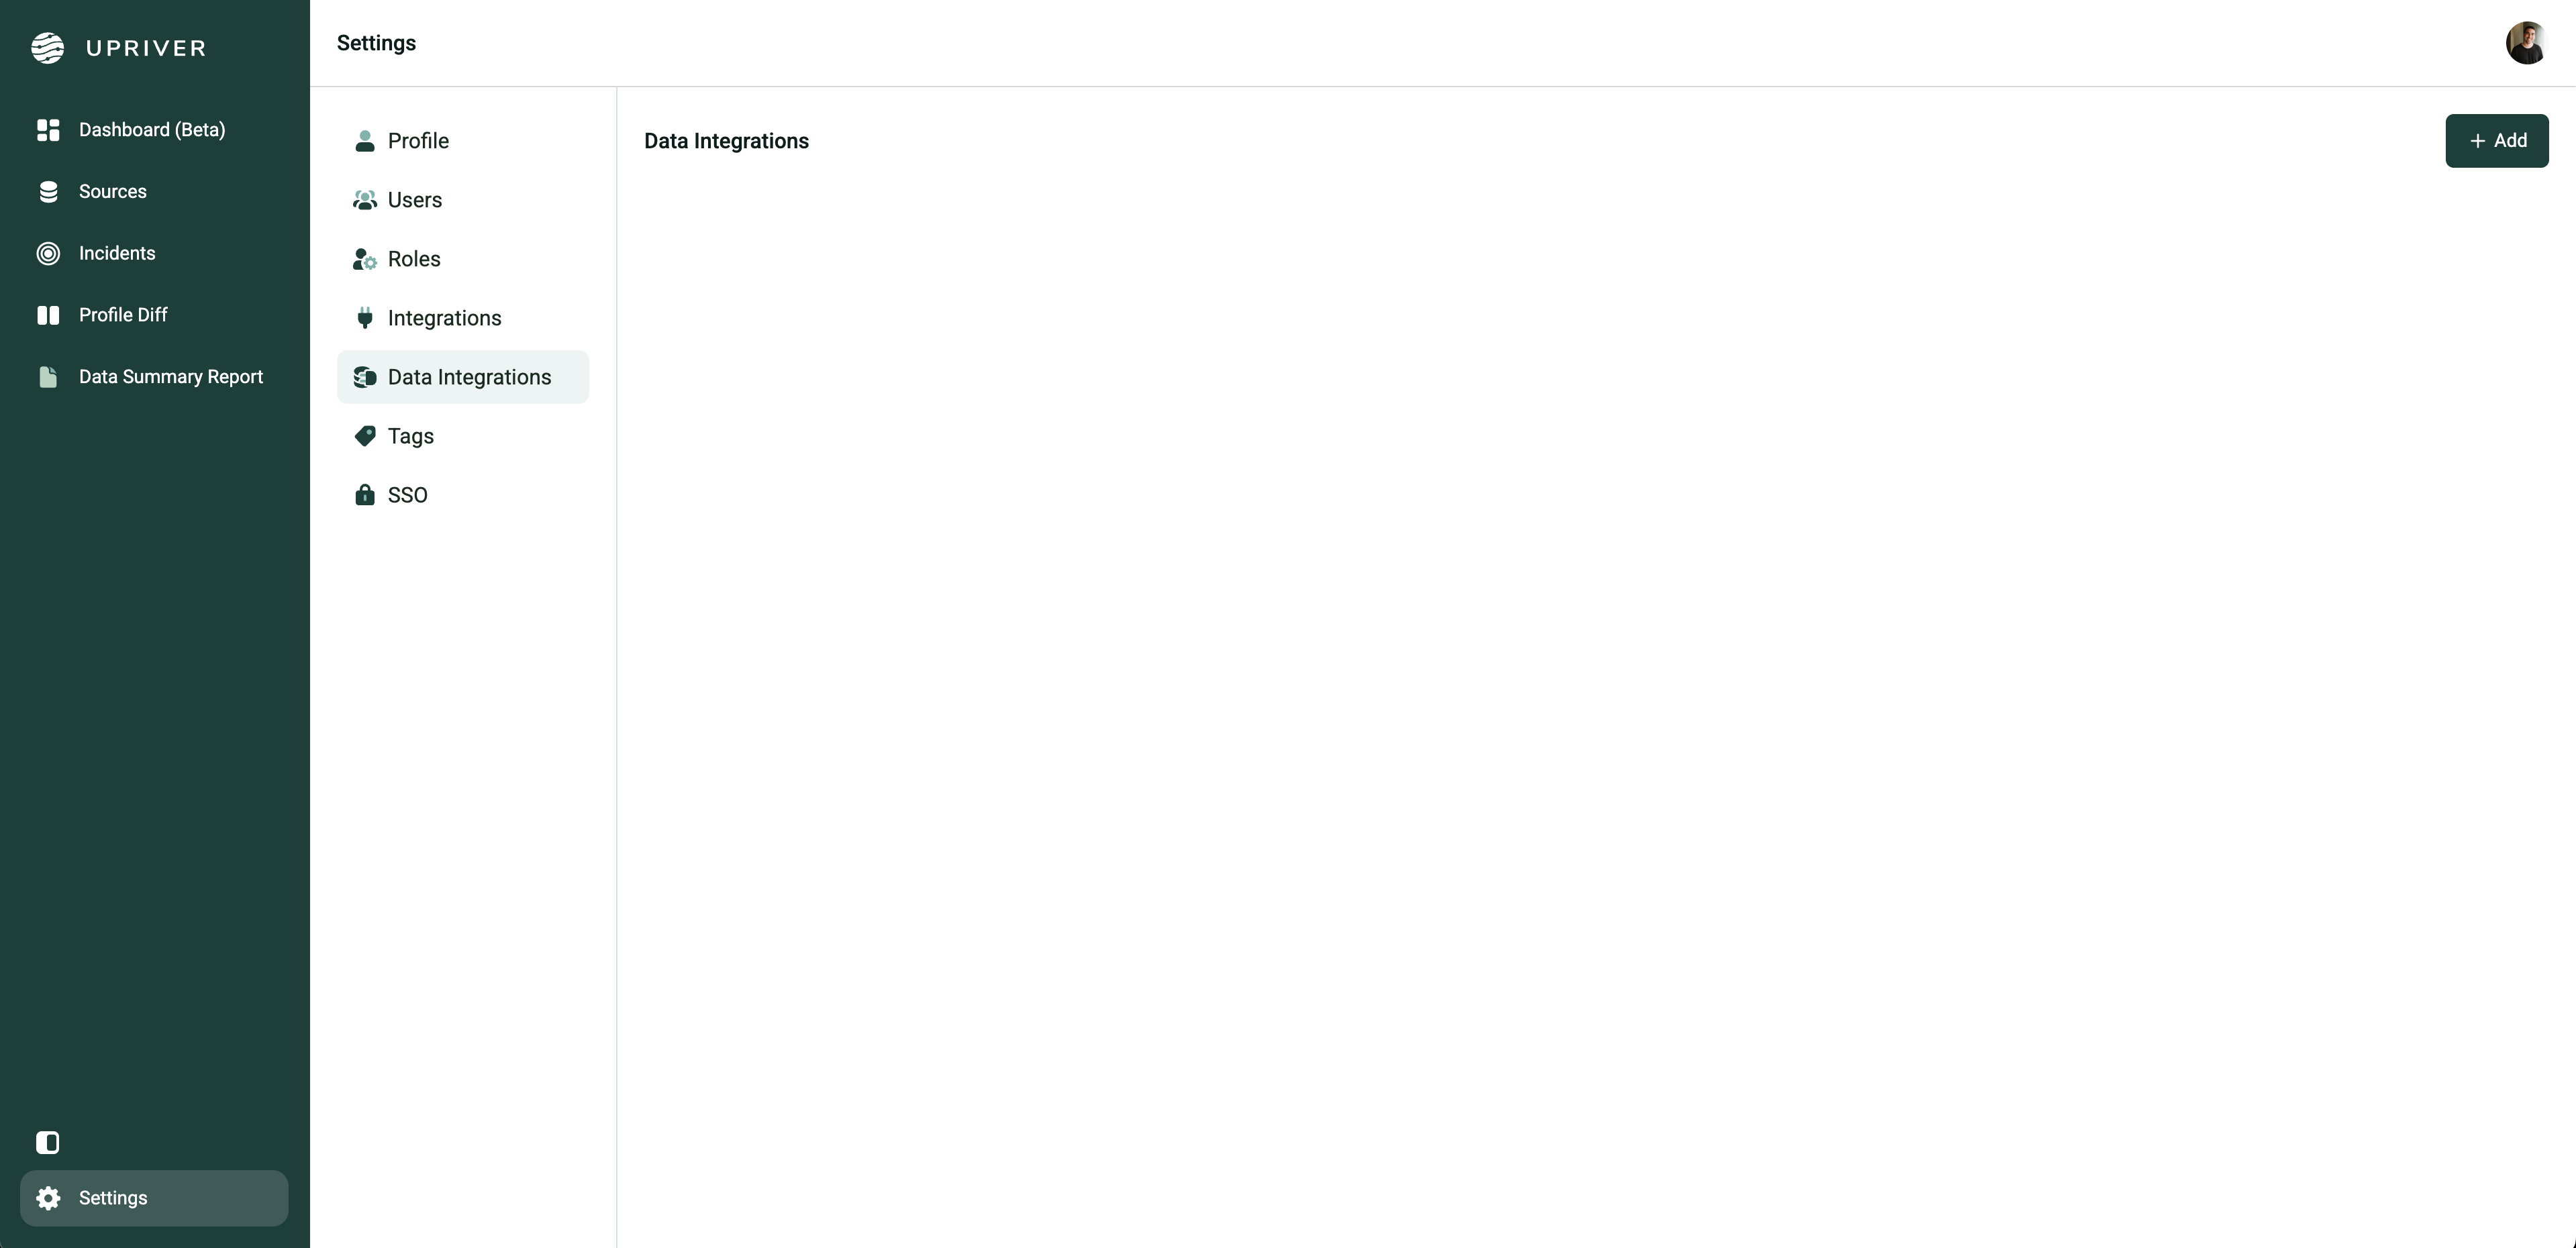Click the Settings gear icon
This screenshot has height=1248, width=2576.
pyautogui.click(x=48, y=1198)
